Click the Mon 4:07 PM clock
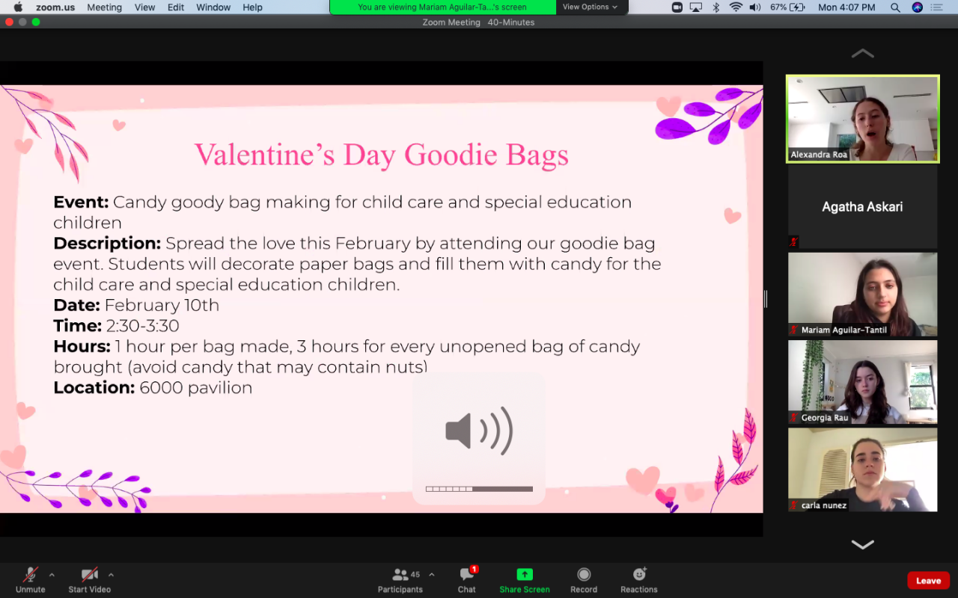The height and width of the screenshot is (598, 958). tap(846, 7)
